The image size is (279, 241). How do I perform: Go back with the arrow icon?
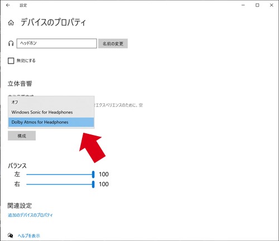(8, 5)
